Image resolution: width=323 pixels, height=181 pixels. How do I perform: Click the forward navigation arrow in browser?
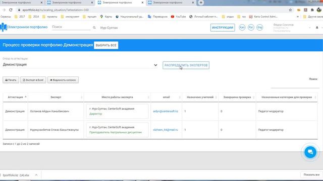pyautogui.click(x=4, y=10)
